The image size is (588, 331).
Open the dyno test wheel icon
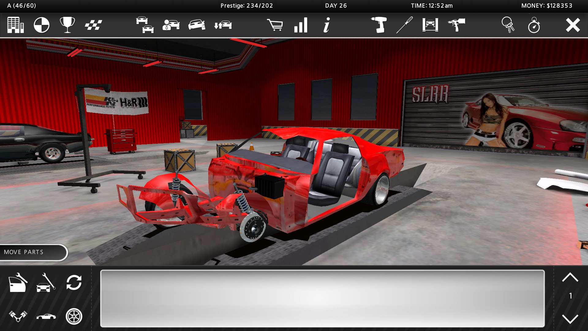click(41, 25)
